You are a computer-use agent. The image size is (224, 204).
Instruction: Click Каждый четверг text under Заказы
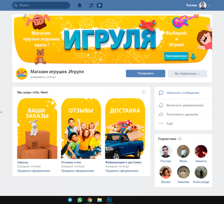tap(29, 166)
